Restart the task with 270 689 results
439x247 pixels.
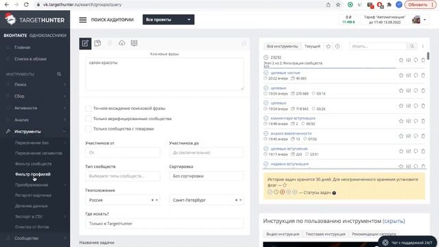point(416,91)
